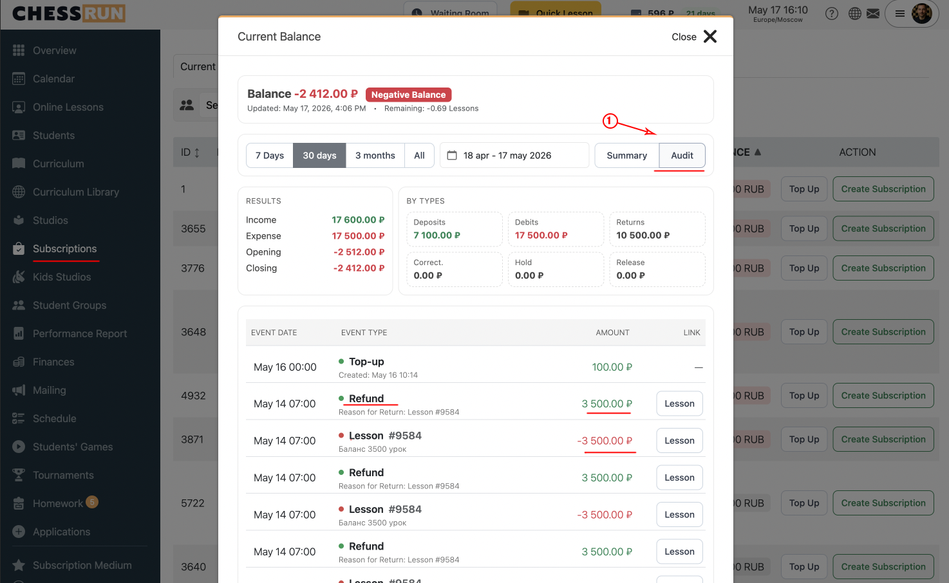The image size is (949, 583).
Task: Click Create Subscription for row 3648
Action: [x=883, y=332]
